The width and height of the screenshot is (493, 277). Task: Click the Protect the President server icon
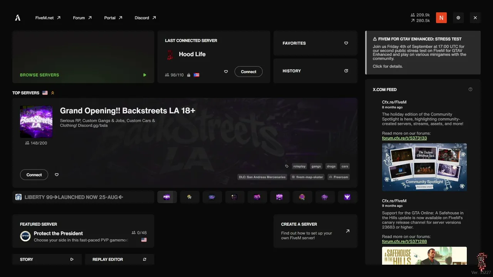point(25,236)
